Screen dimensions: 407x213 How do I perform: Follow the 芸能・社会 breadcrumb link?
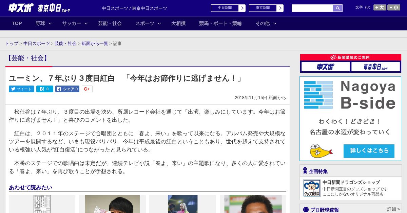(66, 44)
